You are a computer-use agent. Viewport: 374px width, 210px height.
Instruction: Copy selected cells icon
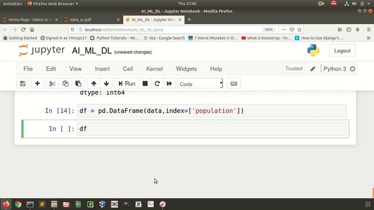tap(65, 83)
